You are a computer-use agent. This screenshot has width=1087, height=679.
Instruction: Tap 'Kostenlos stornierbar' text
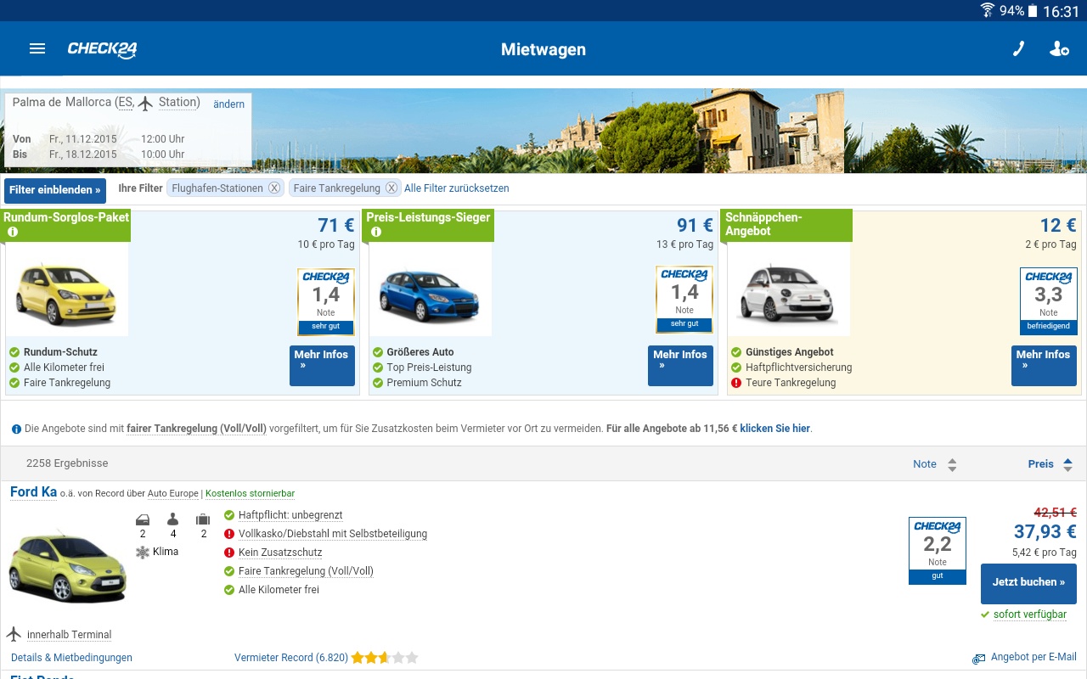pos(250,493)
